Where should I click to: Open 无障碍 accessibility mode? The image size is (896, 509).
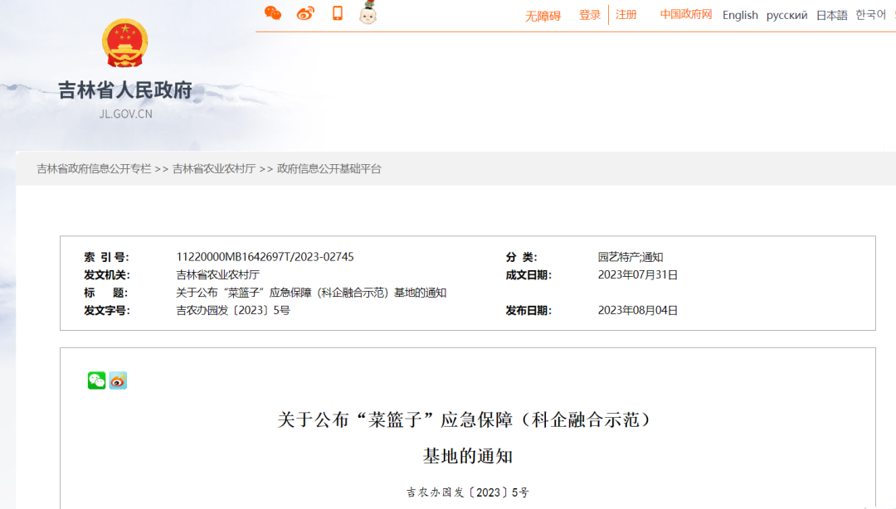(x=543, y=16)
